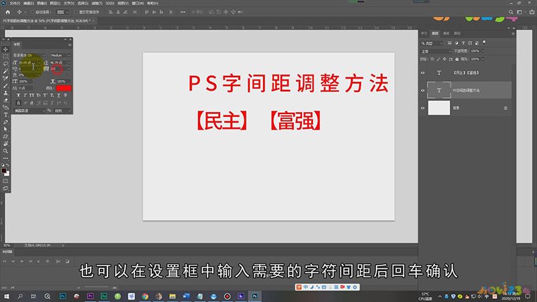
Task: Open the three-dots more options in options bar
Action: pyautogui.click(x=183, y=12)
